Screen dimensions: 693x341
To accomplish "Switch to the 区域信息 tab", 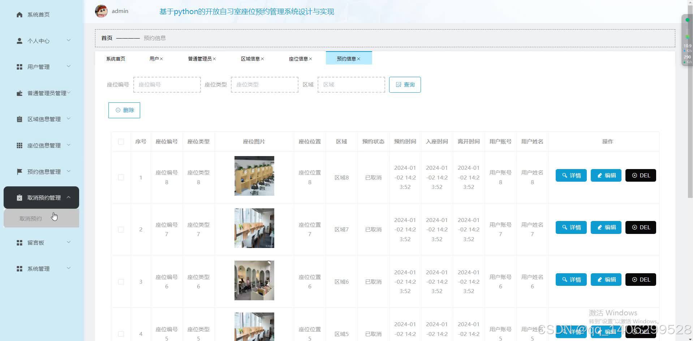I will 250,59.
